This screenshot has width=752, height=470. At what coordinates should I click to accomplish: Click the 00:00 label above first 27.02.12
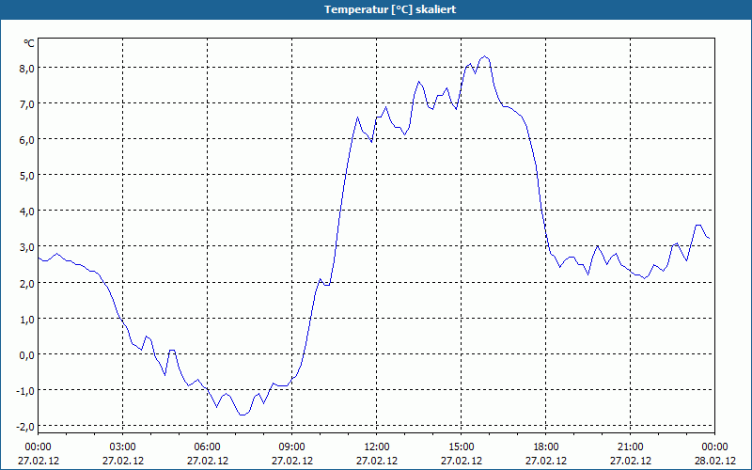tap(38, 447)
